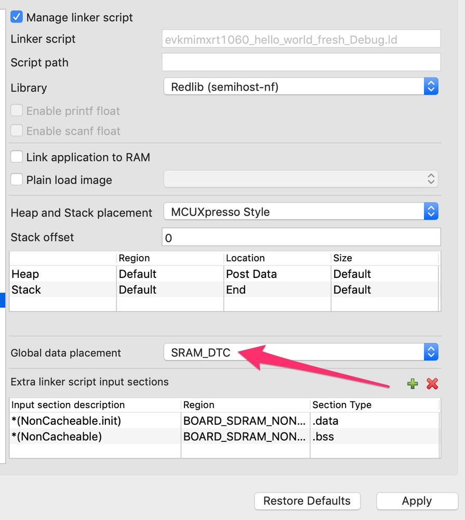Select the Heap row label
The image size is (465, 520).
(25, 274)
